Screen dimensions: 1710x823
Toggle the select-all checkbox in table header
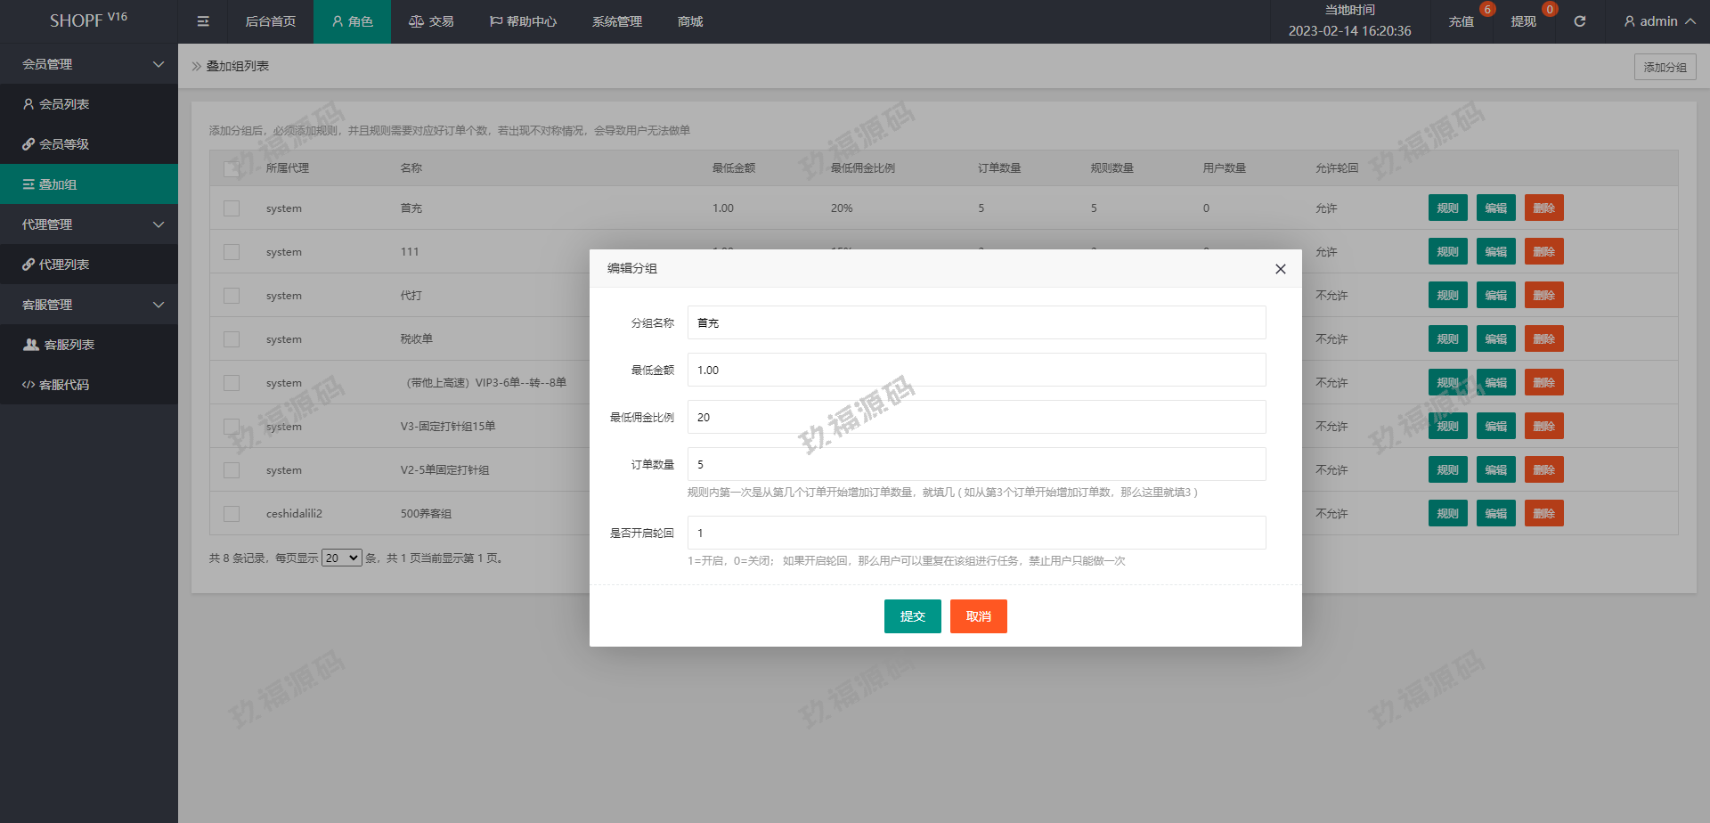pyautogui.click(x=232, y=168)
